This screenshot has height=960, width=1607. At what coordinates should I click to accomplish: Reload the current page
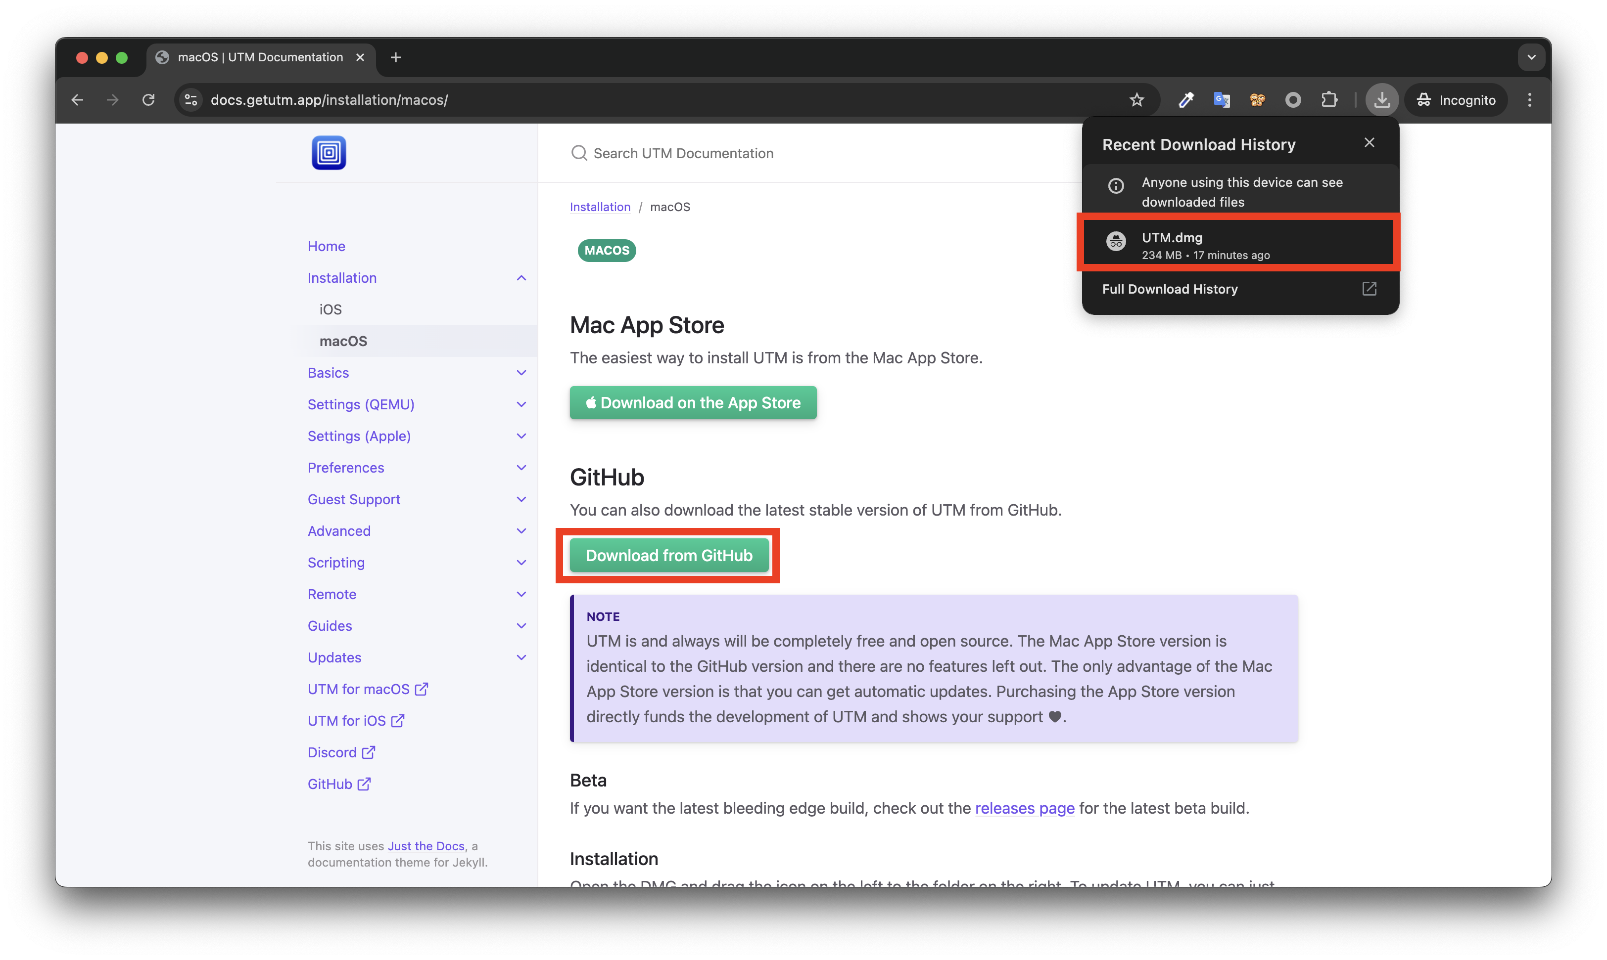click(x=148, y=100)
